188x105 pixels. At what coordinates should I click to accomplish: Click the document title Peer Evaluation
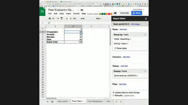(61, 10)
